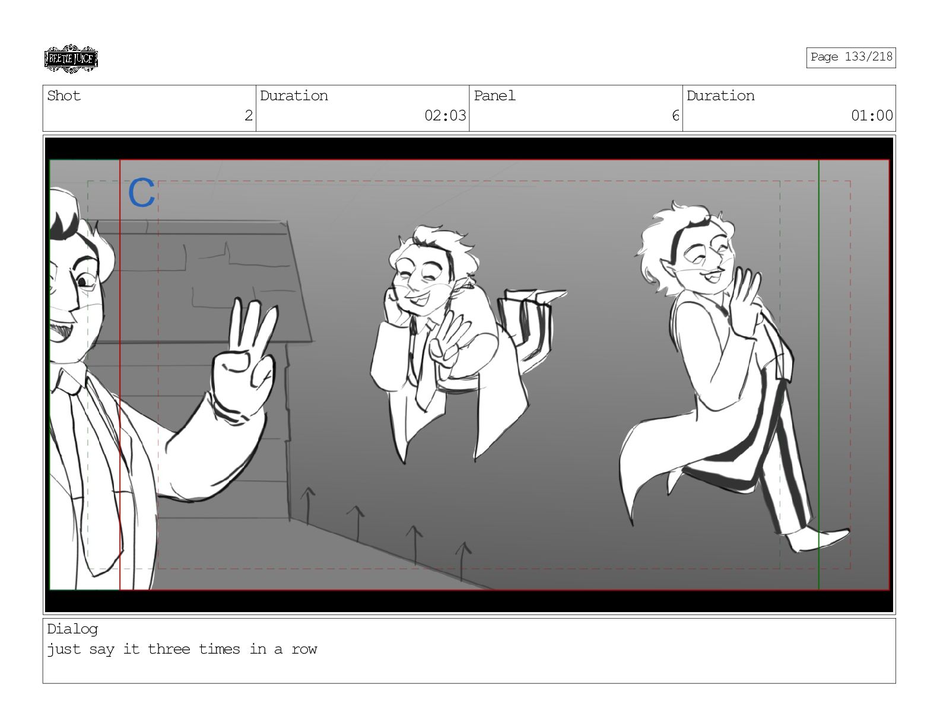The height and width of the screenshot is (726, 940).
Task: Click the shot duration value '02:03'
Action: pos(445,116)
